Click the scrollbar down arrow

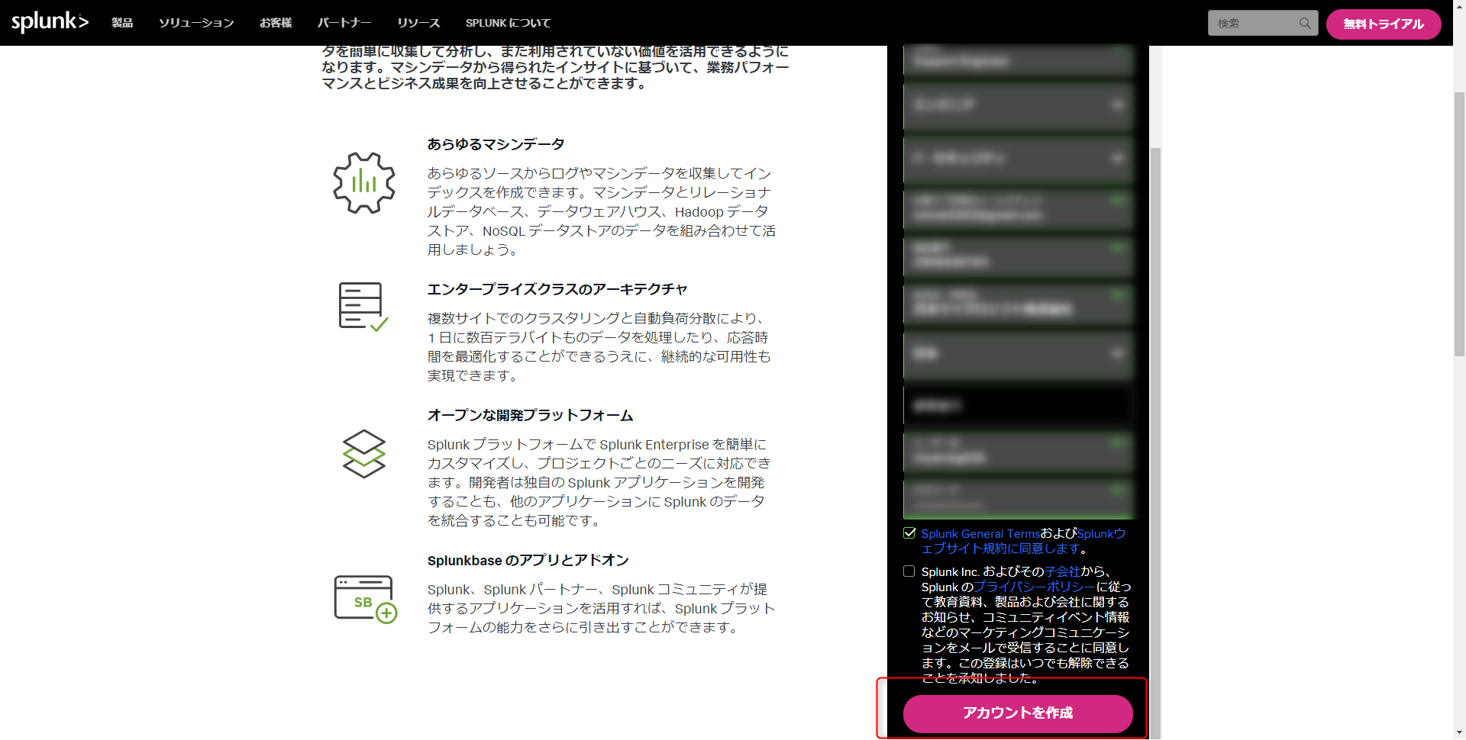1459,733
